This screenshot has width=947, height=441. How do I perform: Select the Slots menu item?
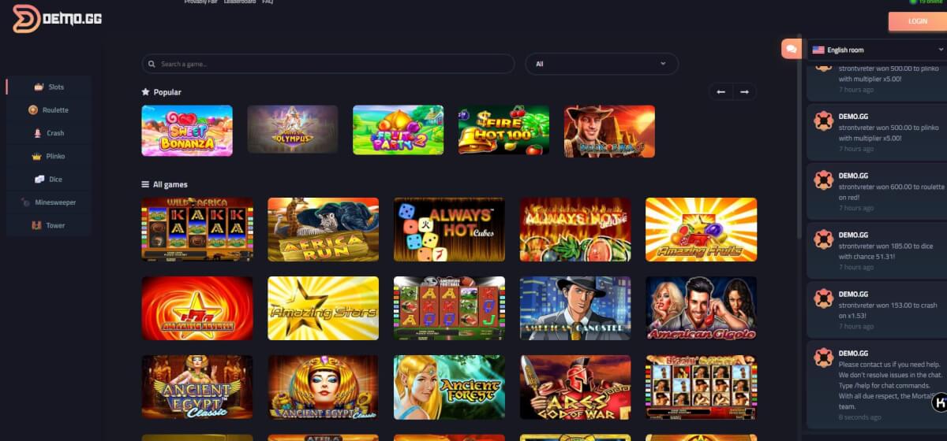49,87
